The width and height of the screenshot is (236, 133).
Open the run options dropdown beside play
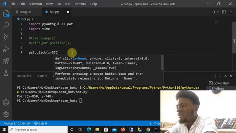(218, 12)
